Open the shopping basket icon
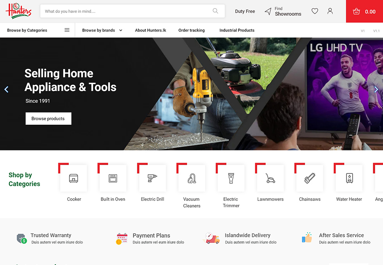This screenshot has height=265, width=383. point(356,11)
